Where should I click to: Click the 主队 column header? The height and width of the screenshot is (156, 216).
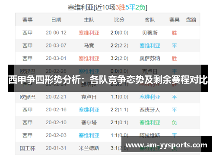point(89,20)
